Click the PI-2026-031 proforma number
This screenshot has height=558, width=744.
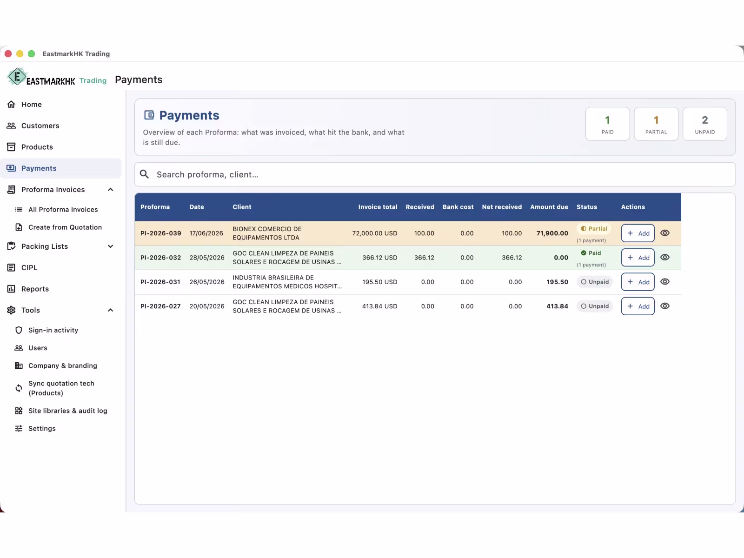160,282
